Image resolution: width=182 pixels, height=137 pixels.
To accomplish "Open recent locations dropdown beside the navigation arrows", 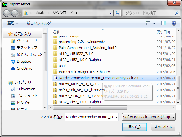I will click(21, 13).
